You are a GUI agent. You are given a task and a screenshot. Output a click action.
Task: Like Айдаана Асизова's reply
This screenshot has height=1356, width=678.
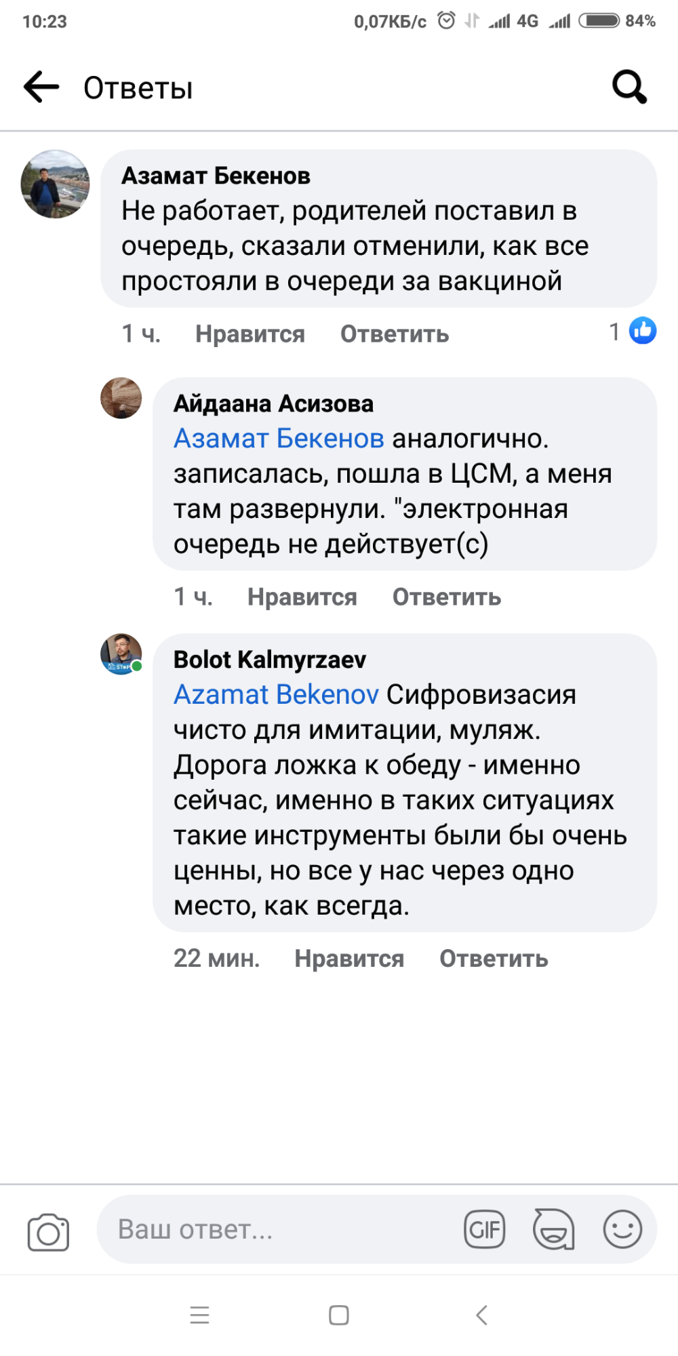tap(302, 597)
